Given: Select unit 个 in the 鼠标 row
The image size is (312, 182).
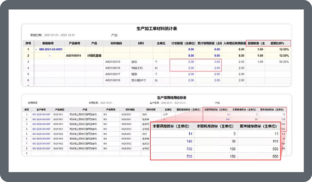Looking at the screenshot, I should pos(156,62).
